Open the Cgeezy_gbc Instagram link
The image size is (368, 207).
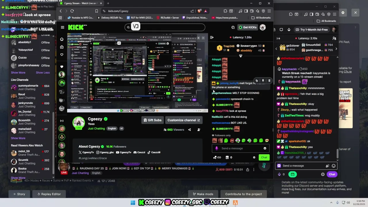coord(105,152)
